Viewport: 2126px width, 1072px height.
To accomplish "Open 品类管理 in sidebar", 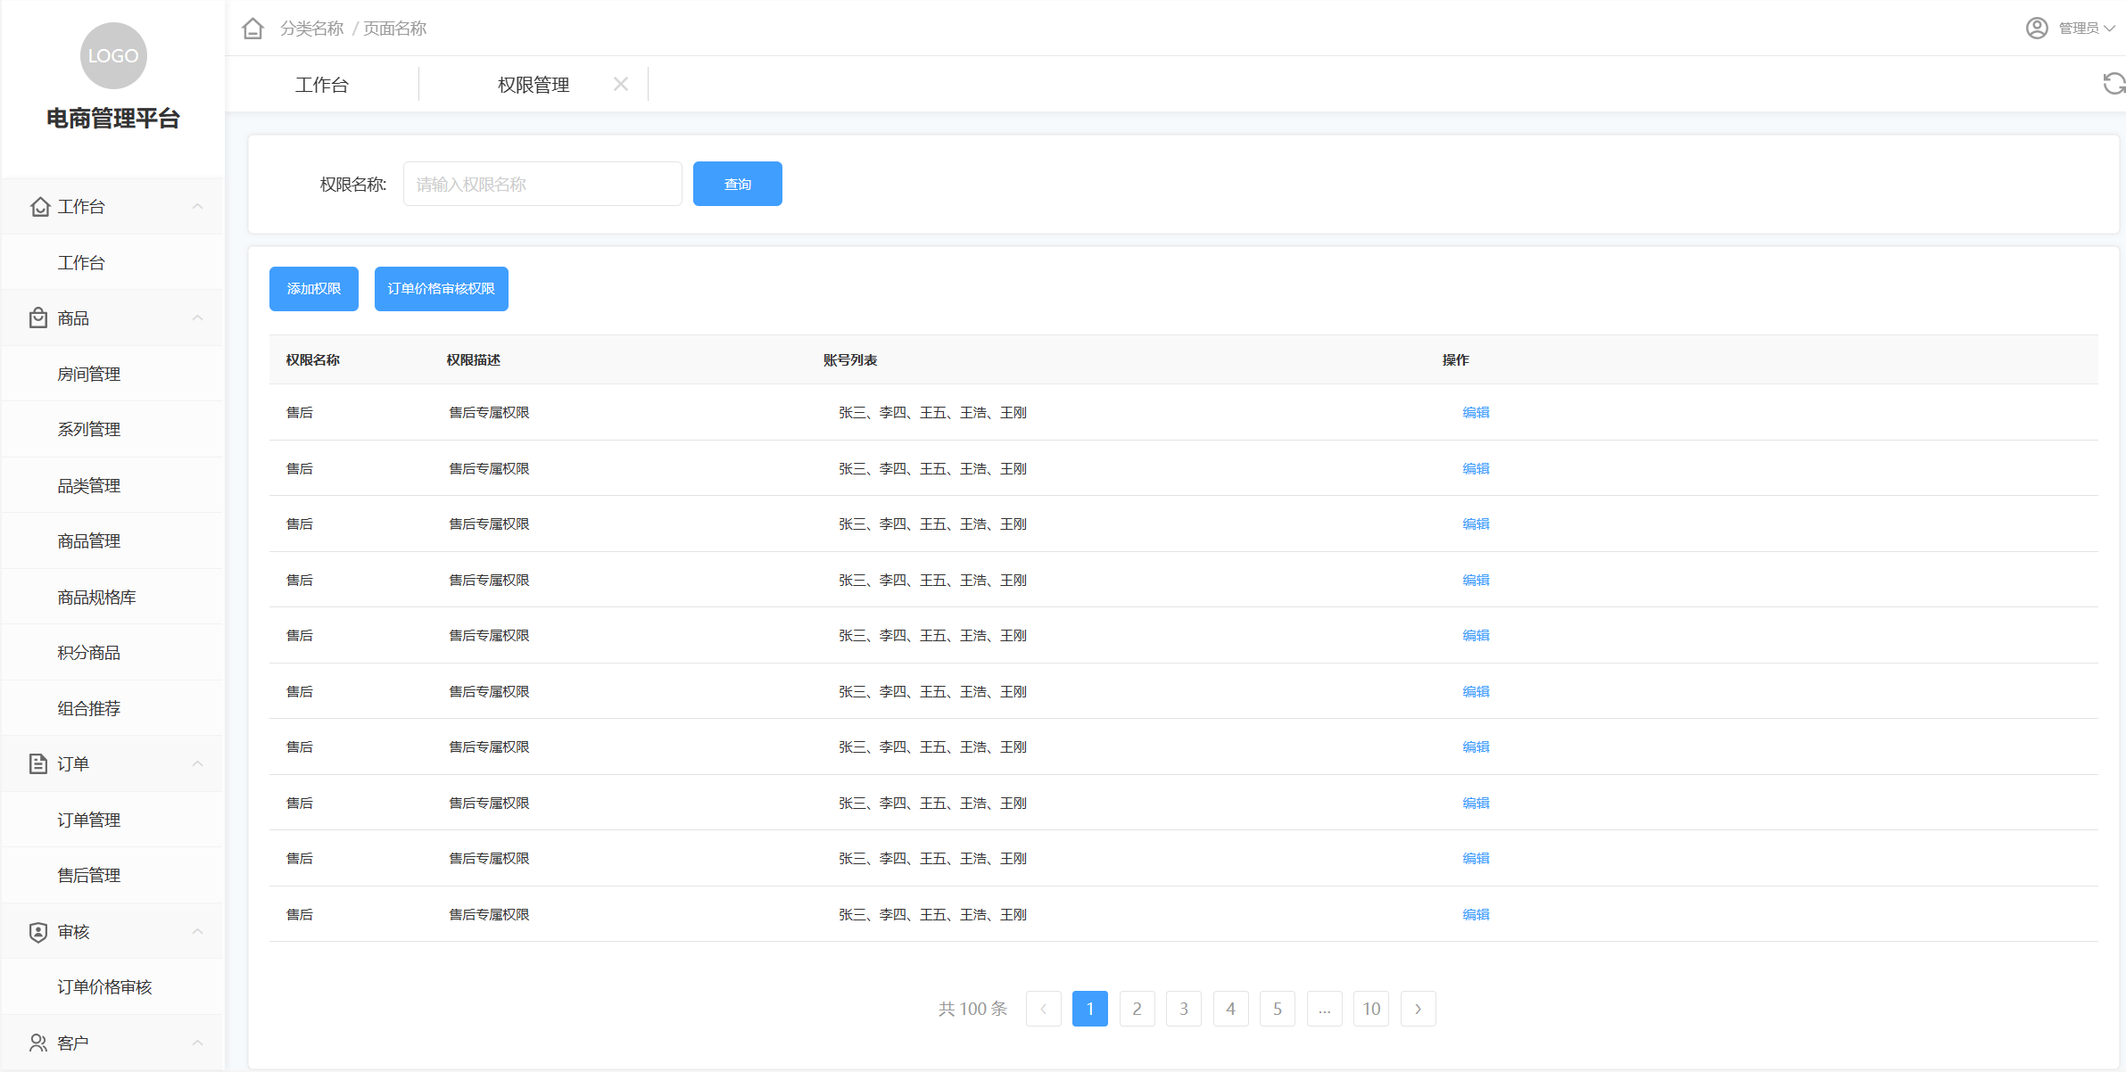I will [x=112, y=486].
